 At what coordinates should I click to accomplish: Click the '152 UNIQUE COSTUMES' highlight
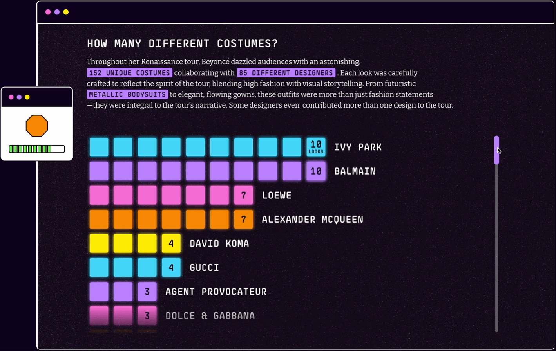click(129, 73)
